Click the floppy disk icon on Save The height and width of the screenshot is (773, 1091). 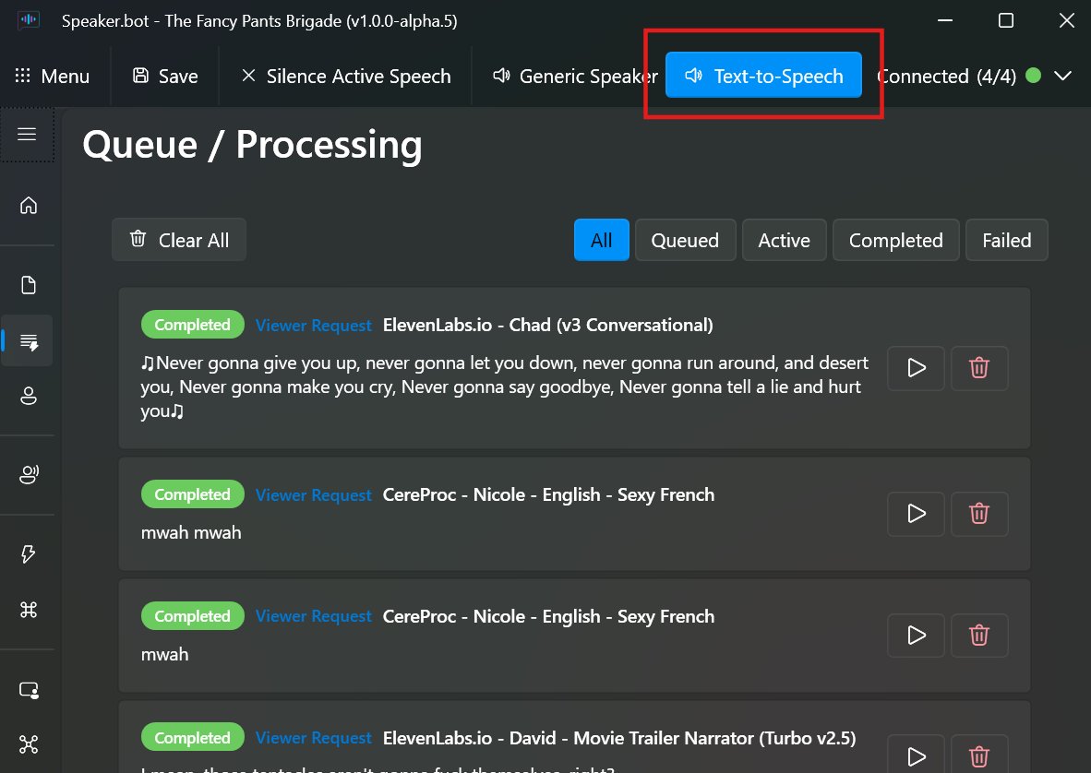click(x=140, y=75)
